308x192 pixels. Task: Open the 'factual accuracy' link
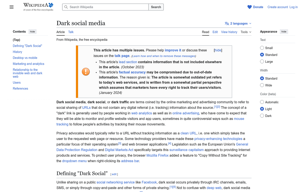(x=132, y=72)
